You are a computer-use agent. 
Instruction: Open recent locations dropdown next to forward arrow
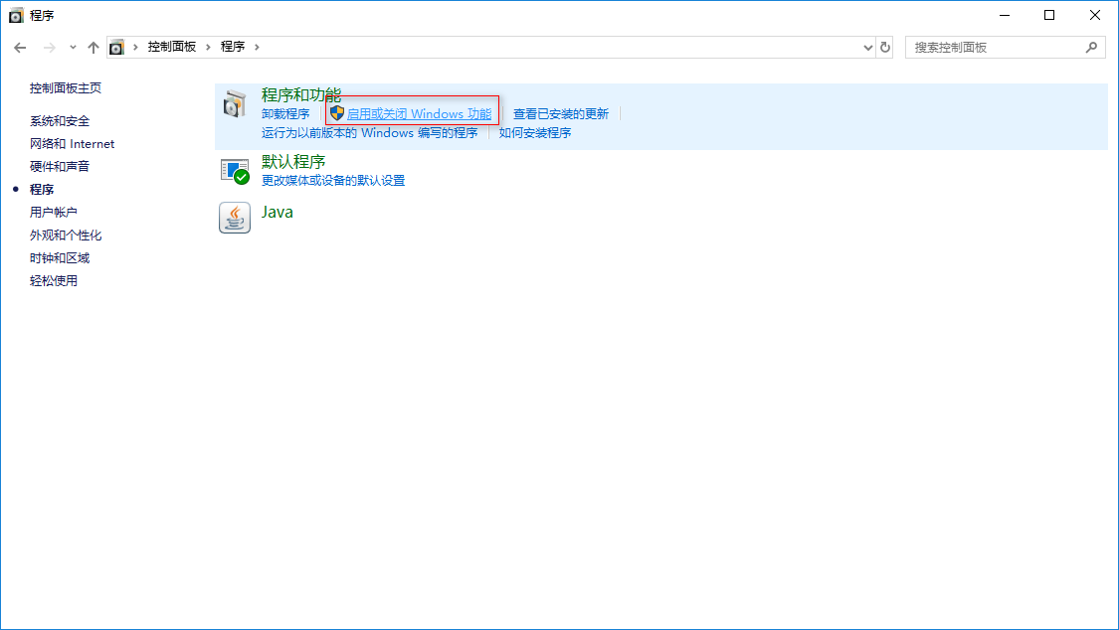[72, 46]
